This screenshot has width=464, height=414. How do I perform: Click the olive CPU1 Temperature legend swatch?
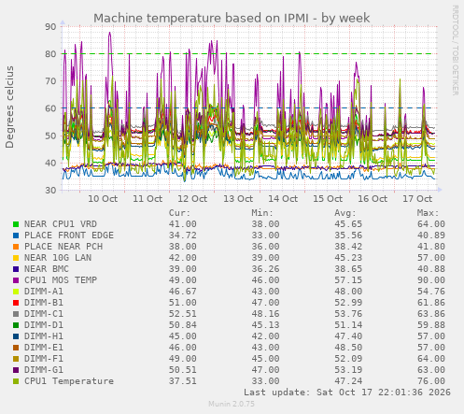(16, 381)
